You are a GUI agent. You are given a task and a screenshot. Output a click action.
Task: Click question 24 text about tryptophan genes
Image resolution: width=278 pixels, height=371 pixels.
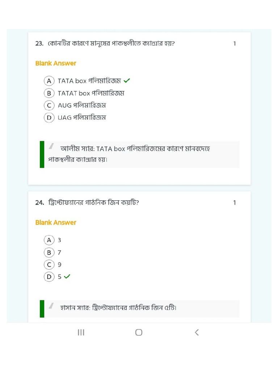tap(93, 203)
